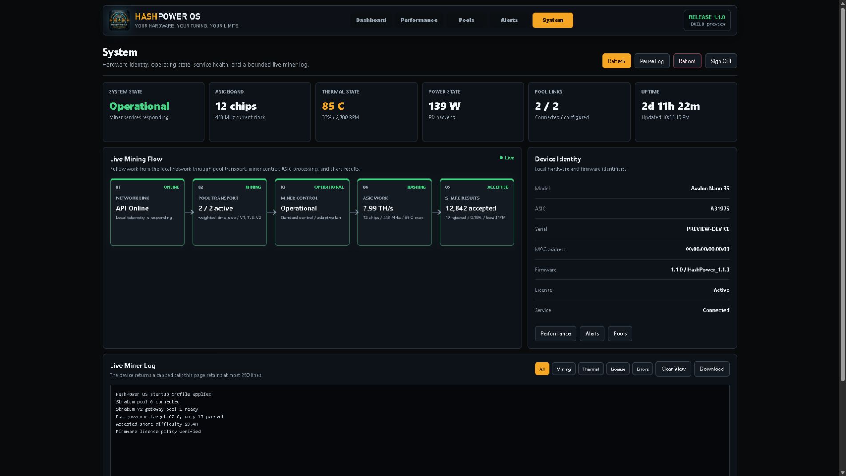Select the System tab
846x476 pixels.
[x=552, y=20]
